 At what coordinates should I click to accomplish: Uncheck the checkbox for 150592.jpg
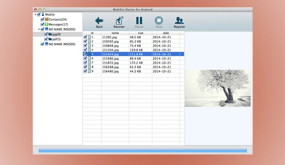85,41
